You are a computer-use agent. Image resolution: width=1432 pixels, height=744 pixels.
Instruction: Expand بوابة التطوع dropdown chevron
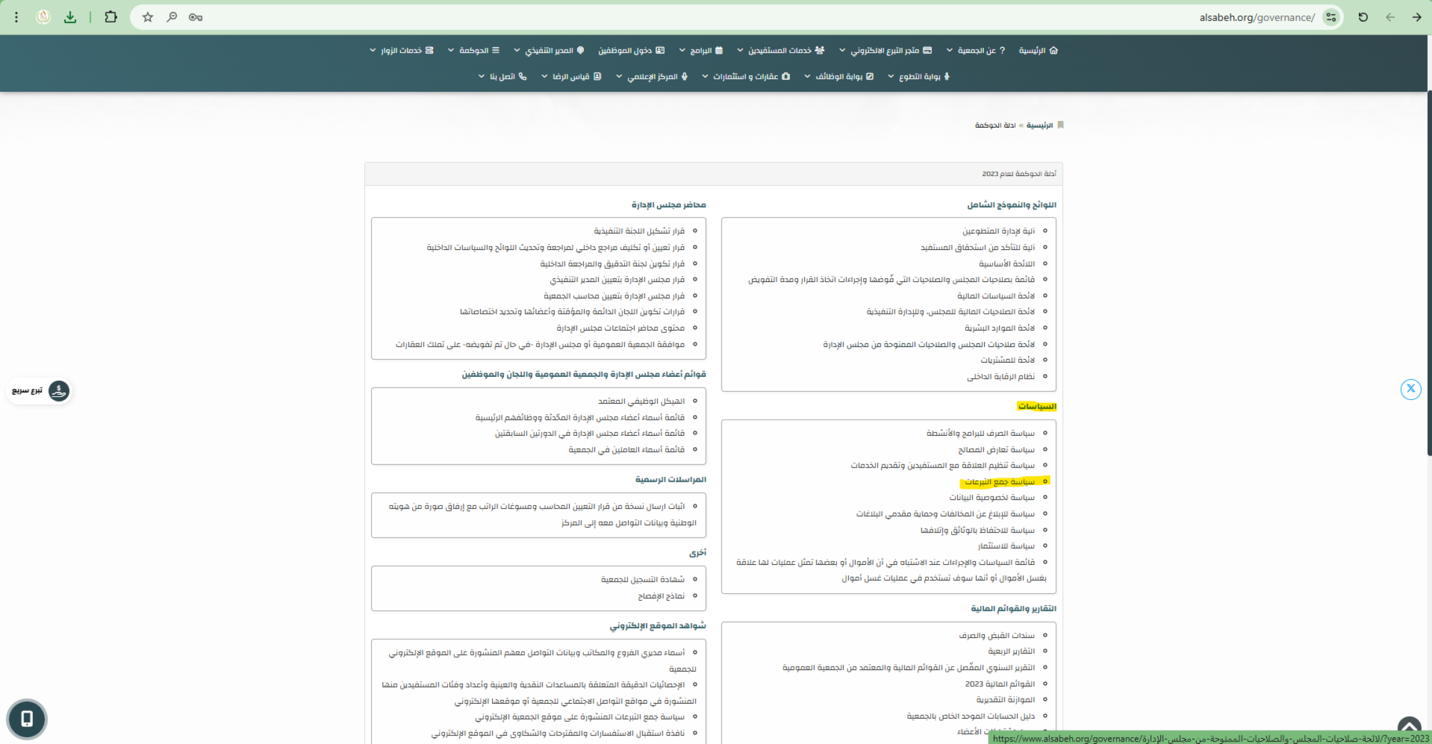[891, 76]
